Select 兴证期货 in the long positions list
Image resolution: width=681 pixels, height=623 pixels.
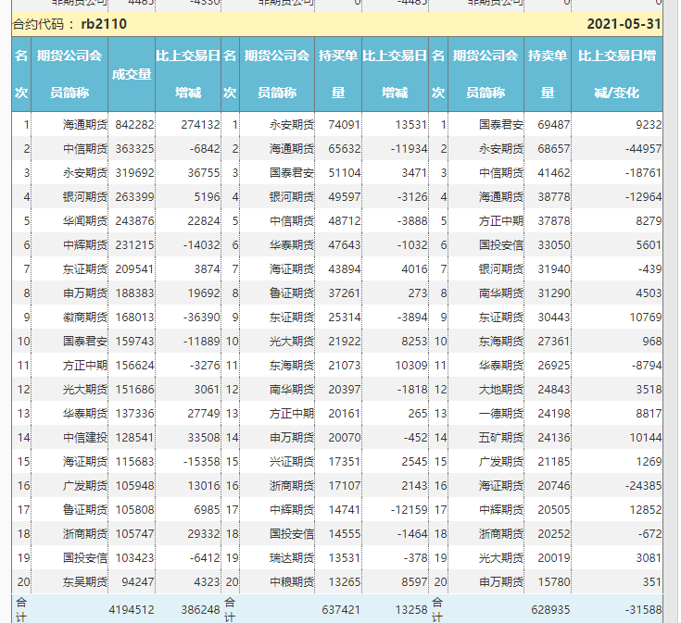pos(291,461)
